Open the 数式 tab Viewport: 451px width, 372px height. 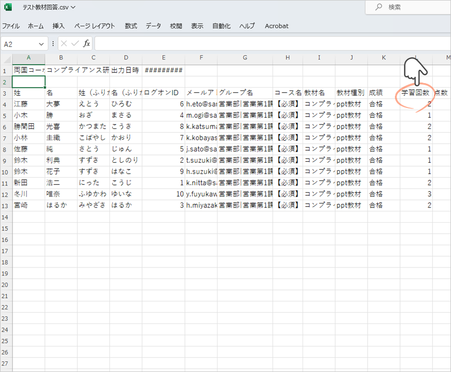point(131,26)
